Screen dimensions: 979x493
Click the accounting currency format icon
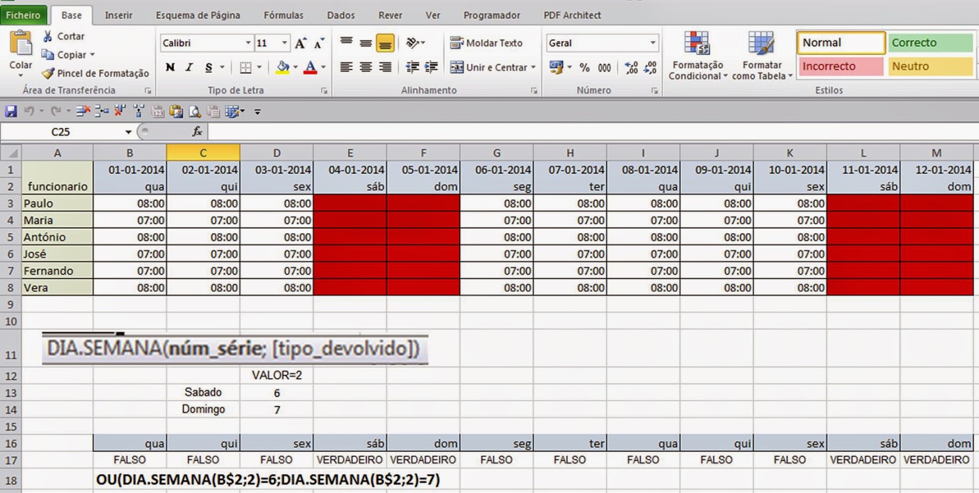(x=556, y=67)
